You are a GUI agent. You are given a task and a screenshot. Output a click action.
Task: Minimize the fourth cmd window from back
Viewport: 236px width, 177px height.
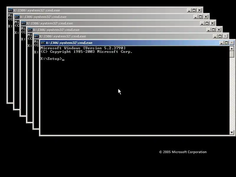pos(209,30)
